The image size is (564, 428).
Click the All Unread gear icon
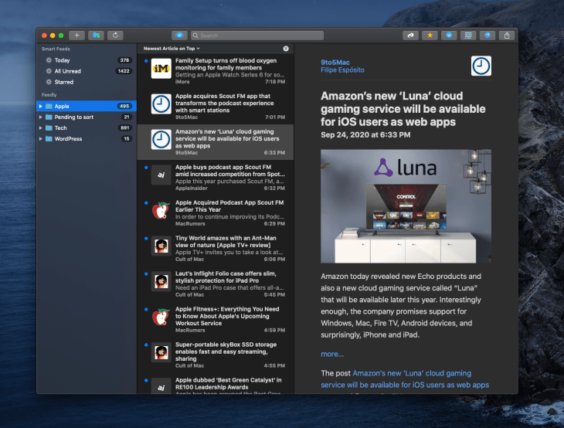coord(49,71)
